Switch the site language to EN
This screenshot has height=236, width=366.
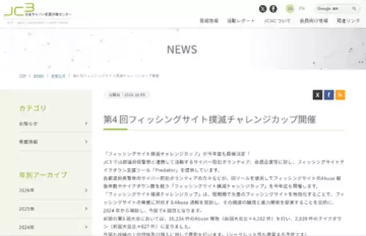point(302,9)
